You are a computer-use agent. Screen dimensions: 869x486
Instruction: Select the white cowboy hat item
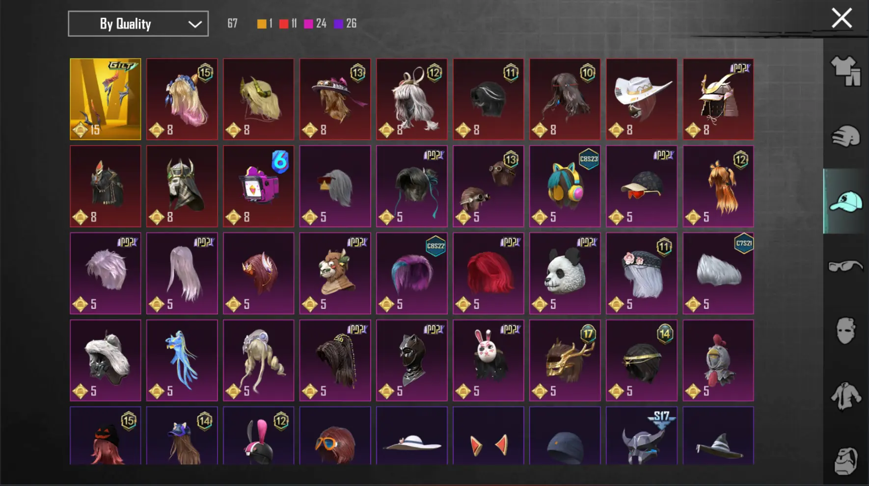(641, 99)
